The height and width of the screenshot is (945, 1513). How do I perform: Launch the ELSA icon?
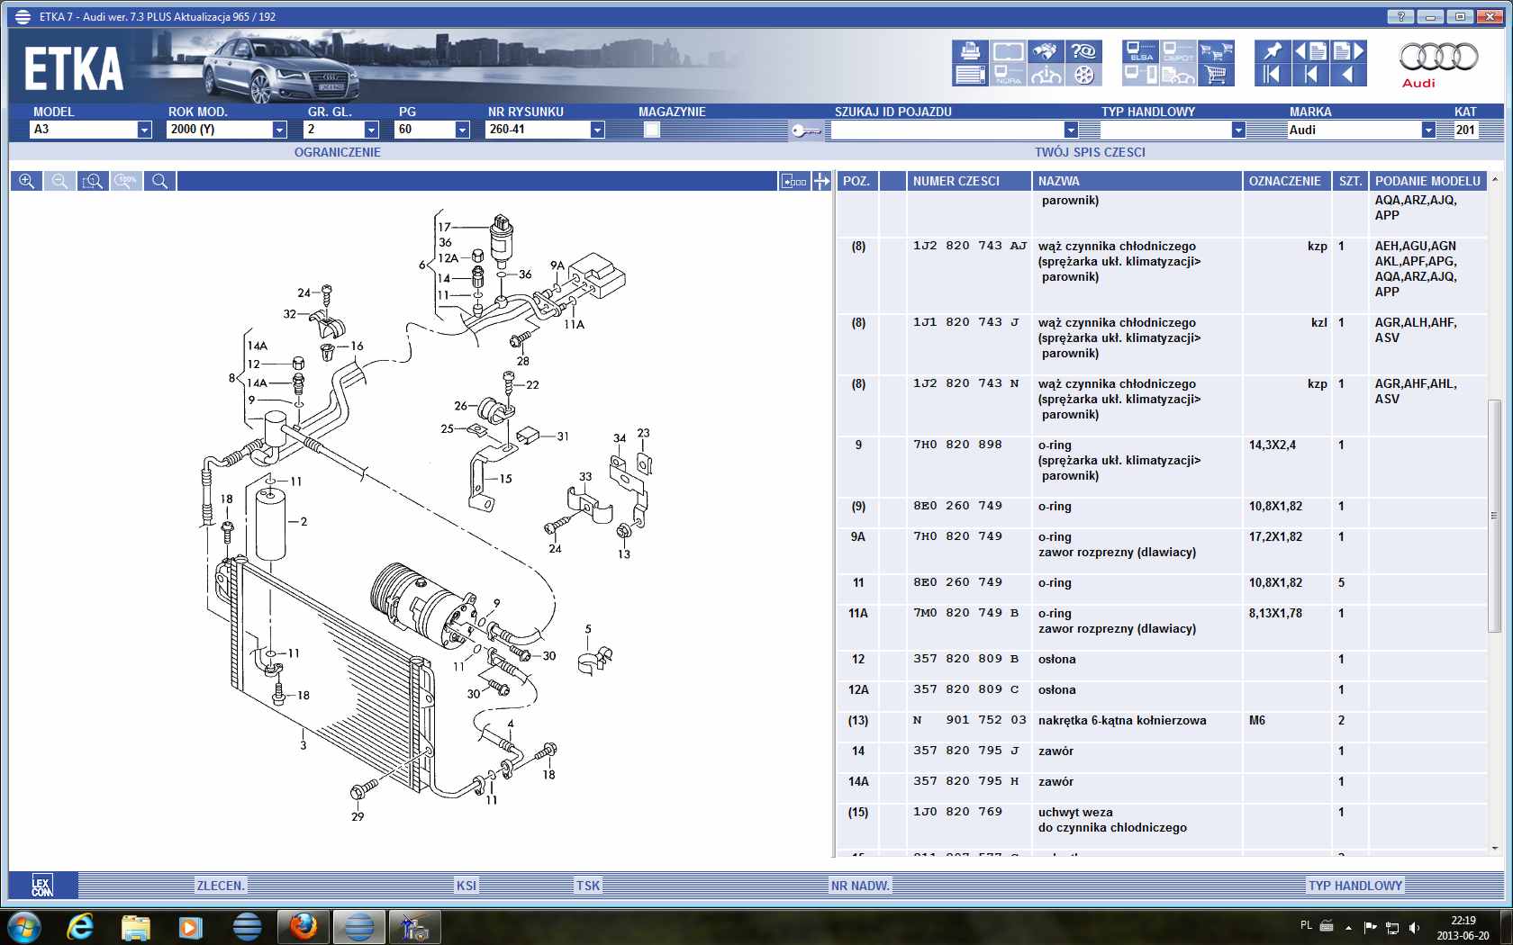[1141, 51]
